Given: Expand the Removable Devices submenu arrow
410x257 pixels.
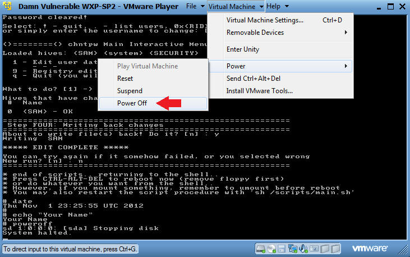Looking at the screenshot, I should [346, 33].
